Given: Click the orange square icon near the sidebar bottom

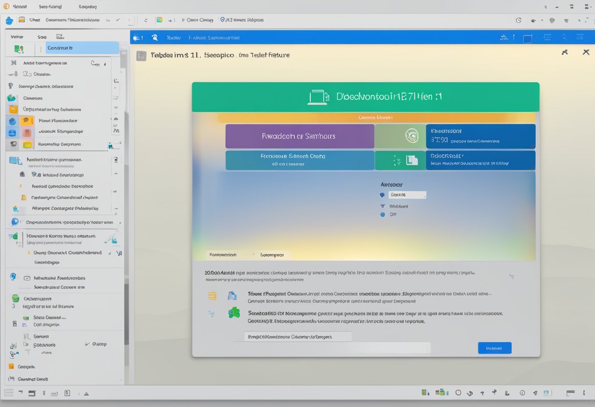Looking at the screenshot, I should tap(11, 366).
